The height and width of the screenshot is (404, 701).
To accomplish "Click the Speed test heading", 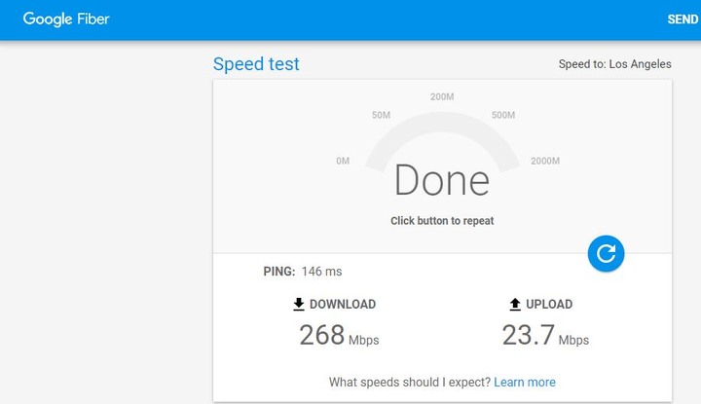I will tap(256, 64).
